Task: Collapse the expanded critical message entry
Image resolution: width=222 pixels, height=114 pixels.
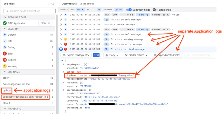Action: coord(61,49)
